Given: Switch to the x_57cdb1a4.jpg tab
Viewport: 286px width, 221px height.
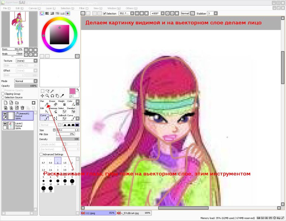Looking at the screenshot, I should point(134,213).
